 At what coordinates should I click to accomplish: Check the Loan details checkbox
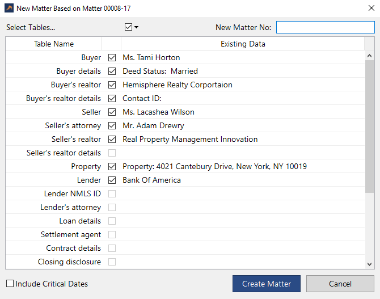click(112, 221)
